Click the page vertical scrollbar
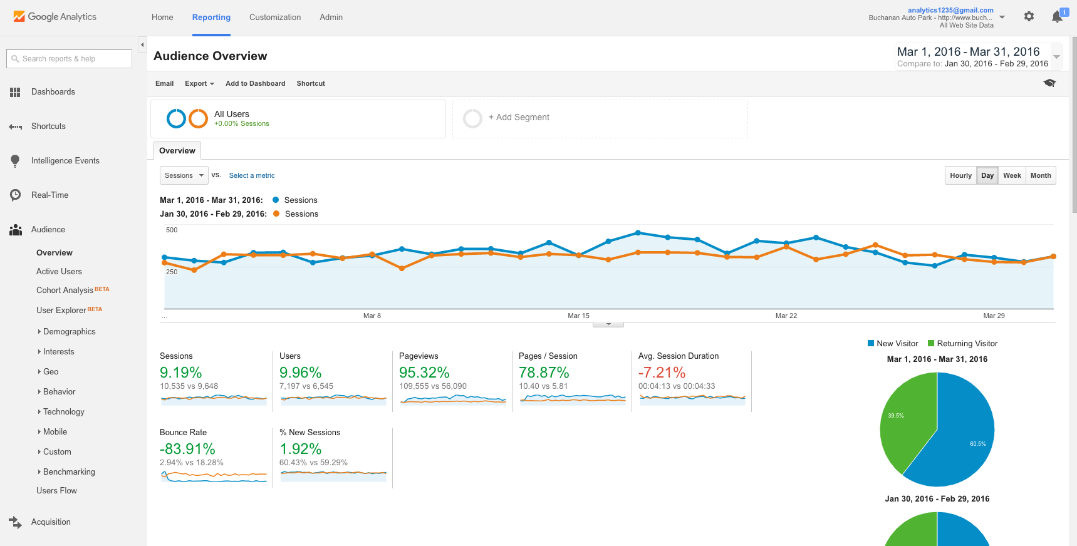This screenshot has width=1077, height=546. (x=1073, y=125)
